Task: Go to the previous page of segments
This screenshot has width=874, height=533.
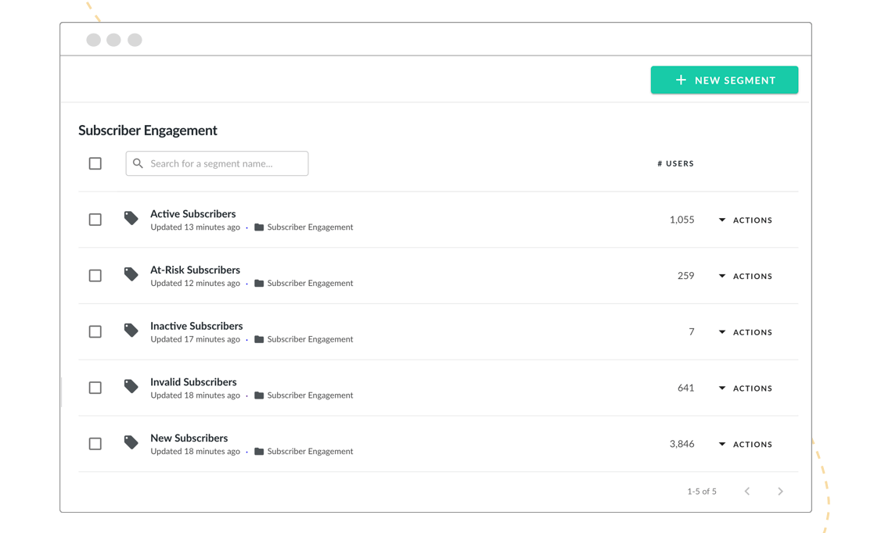Action: [747, 492]
